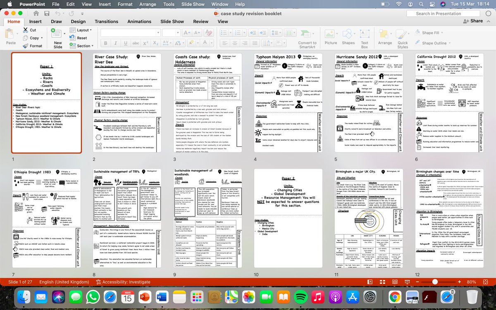Click the Paste clipboard icon
496x310 pixels.
[10, 34]
